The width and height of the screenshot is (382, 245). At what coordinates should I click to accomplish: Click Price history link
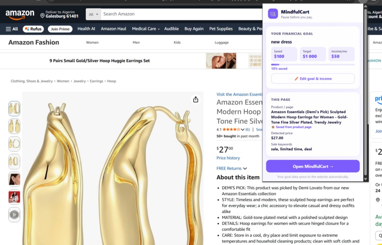click(x=228, y=158)
